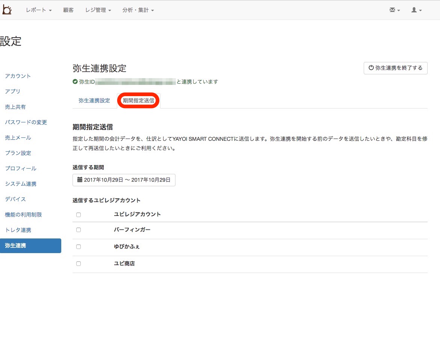The width and height of the screenshot is (440, 356).
Task: Open トレタ連携 in the sidebar
Action: pos(18,230)
